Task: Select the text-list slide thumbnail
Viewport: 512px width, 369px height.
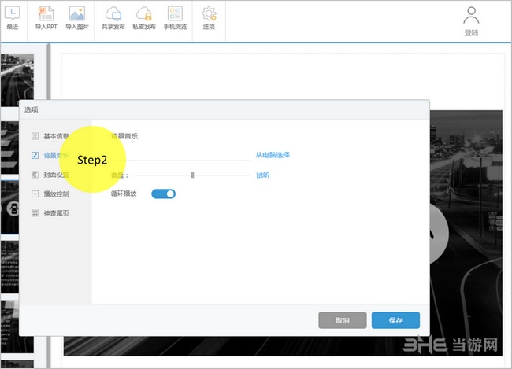Action: pyautogui.click(x=9, y=268)
